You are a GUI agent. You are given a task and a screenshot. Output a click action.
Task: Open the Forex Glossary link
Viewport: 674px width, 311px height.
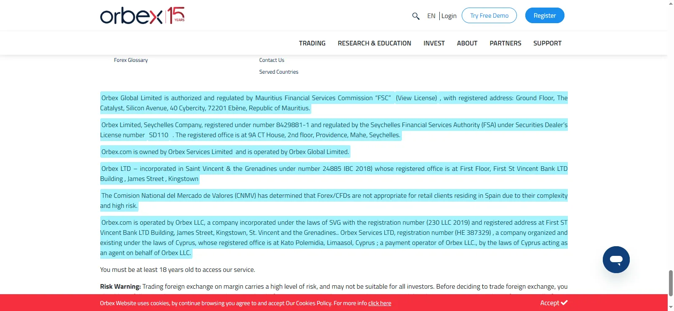click(x=131, y=60)
